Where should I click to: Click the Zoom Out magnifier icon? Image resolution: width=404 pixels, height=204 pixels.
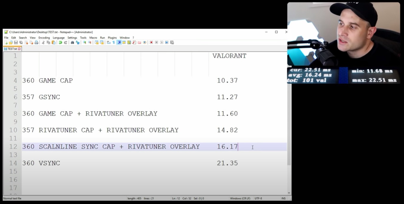tap(90, 42)
